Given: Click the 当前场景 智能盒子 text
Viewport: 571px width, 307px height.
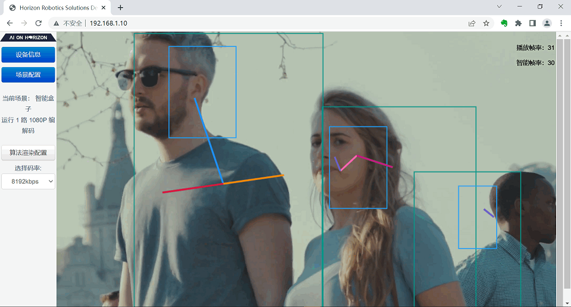Looking at the screenshot, I should click(x=28, y=103).
